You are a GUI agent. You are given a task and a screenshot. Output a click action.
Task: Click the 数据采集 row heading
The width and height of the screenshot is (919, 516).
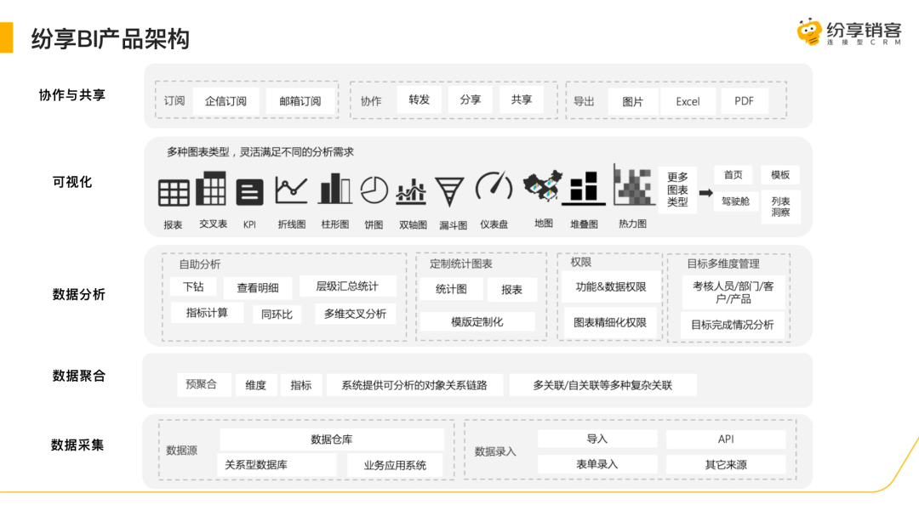tap(77, 445)
